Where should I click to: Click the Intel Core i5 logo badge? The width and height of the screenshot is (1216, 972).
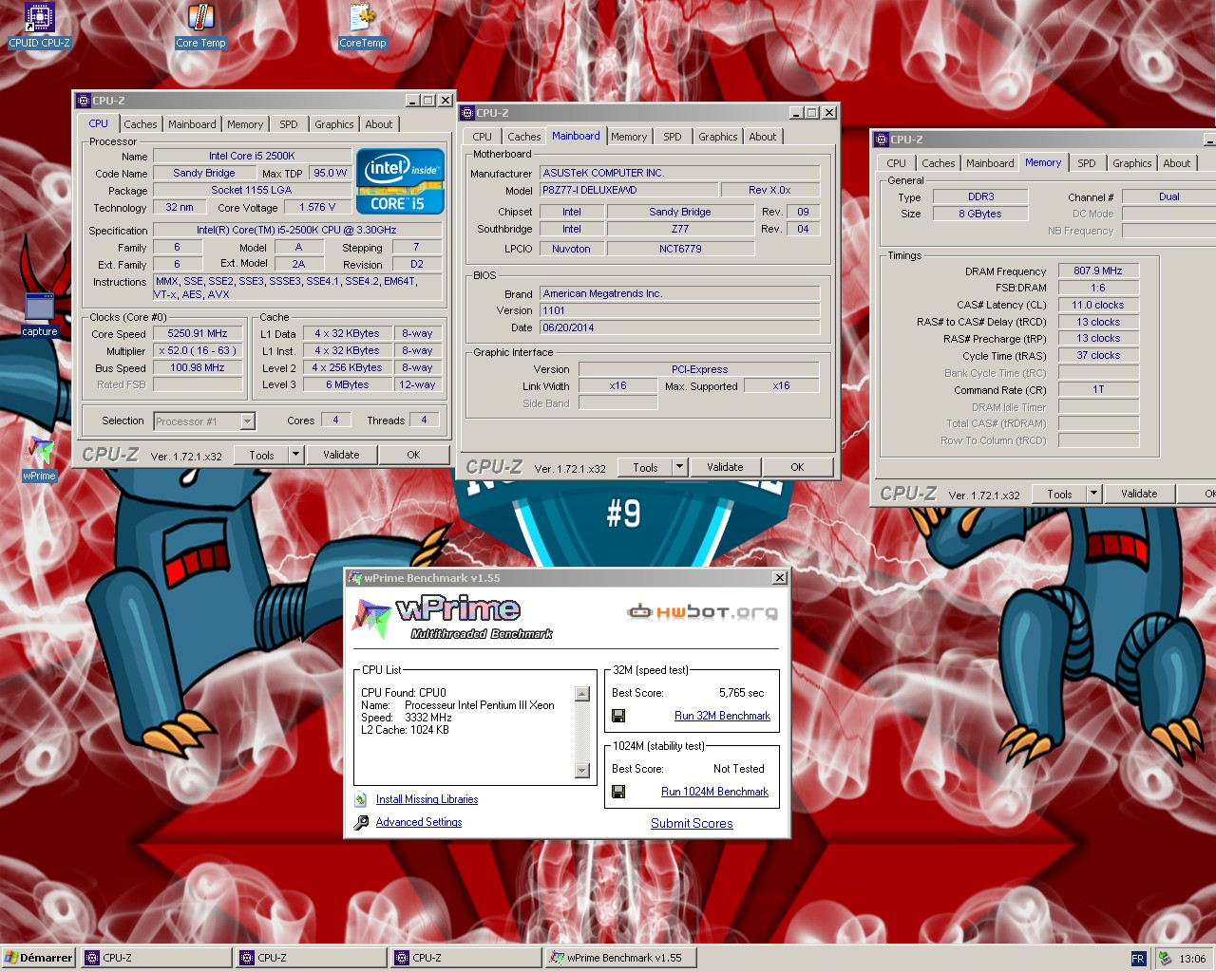[400, 180]
